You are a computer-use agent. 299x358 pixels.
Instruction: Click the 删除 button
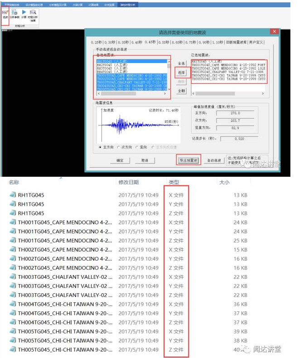(181, 82)
